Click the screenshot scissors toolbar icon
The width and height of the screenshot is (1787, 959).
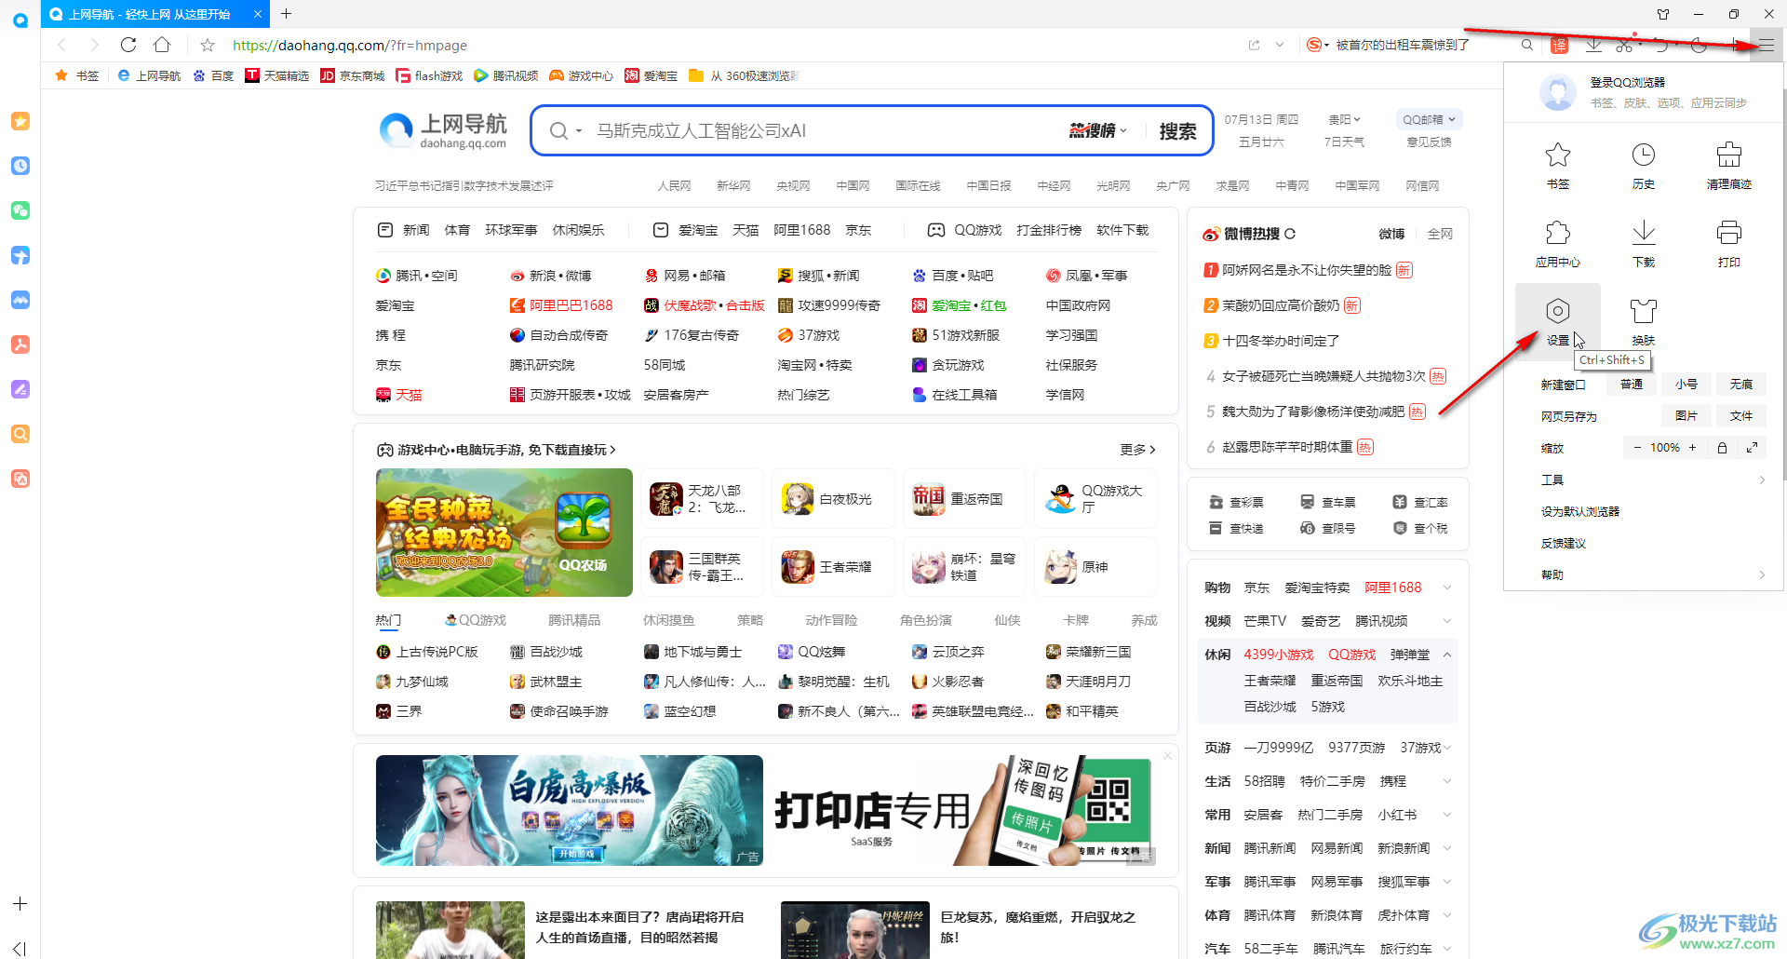(1625, 45)
